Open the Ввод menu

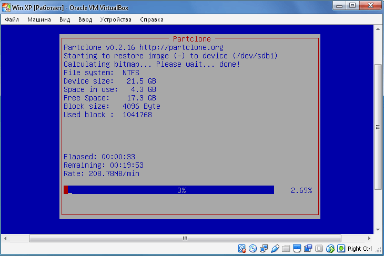click(85, 19)
